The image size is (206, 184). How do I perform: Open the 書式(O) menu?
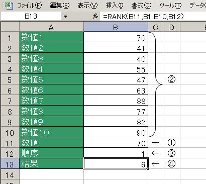coord(141,6)
